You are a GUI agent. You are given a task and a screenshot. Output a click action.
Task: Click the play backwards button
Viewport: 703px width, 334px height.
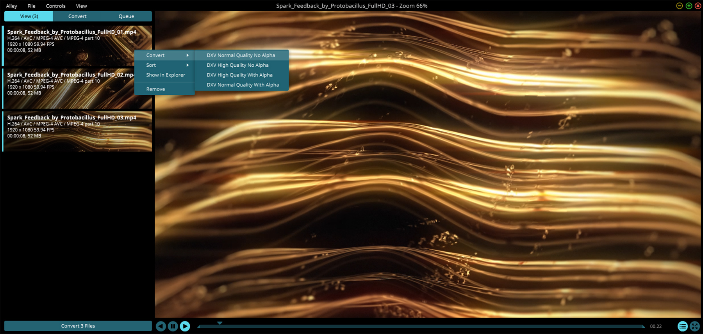point(161,326)
